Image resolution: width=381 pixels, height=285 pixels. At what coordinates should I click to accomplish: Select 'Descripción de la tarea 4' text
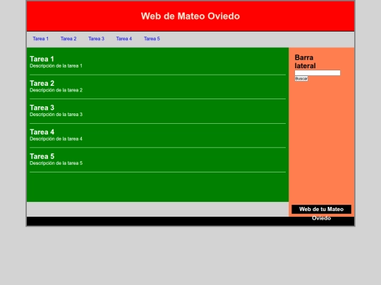coord(56,139)
